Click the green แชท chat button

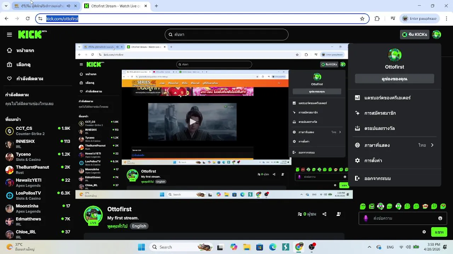tap(439, 232)
